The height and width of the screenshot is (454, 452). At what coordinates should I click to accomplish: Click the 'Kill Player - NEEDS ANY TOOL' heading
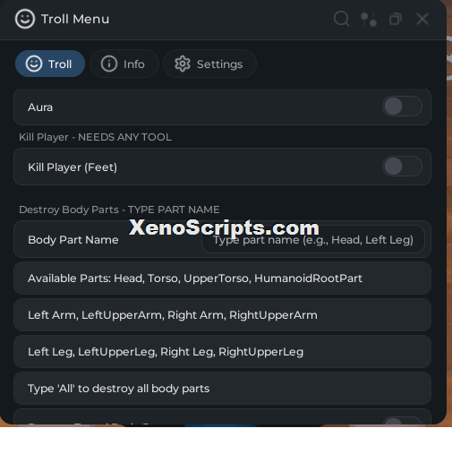click(x=95, y=137)
